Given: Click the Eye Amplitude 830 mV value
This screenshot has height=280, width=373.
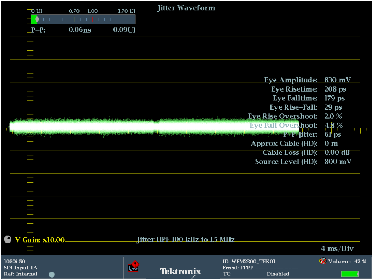Looking at the screenshot, I should [x=338, y=80].
